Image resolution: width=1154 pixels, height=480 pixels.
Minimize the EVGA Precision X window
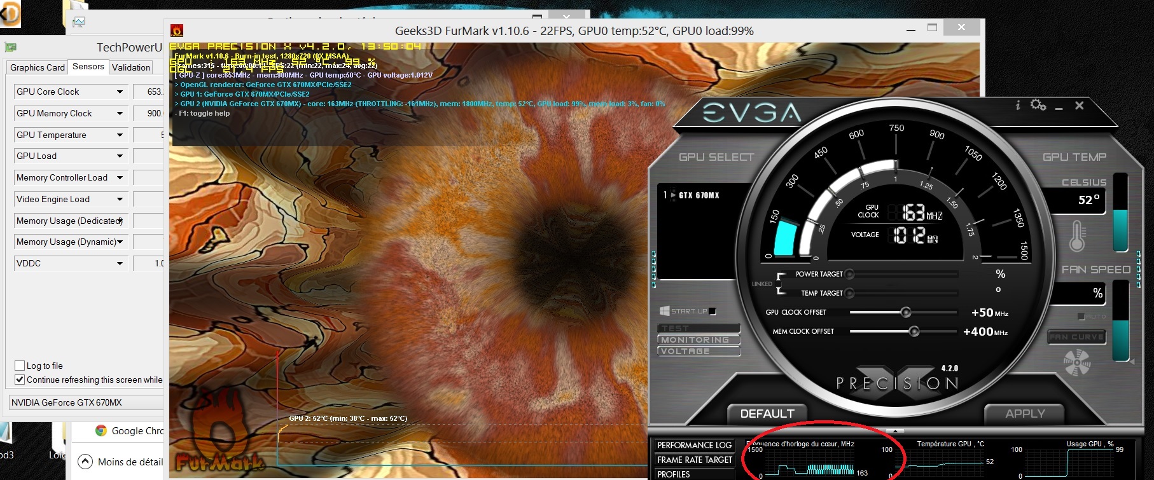click(x=1059, y=107)
